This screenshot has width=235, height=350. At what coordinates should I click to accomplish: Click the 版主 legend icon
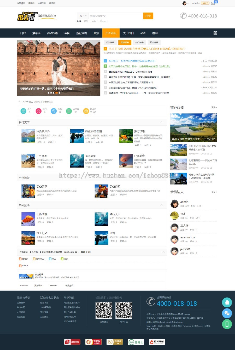[50, 259]
